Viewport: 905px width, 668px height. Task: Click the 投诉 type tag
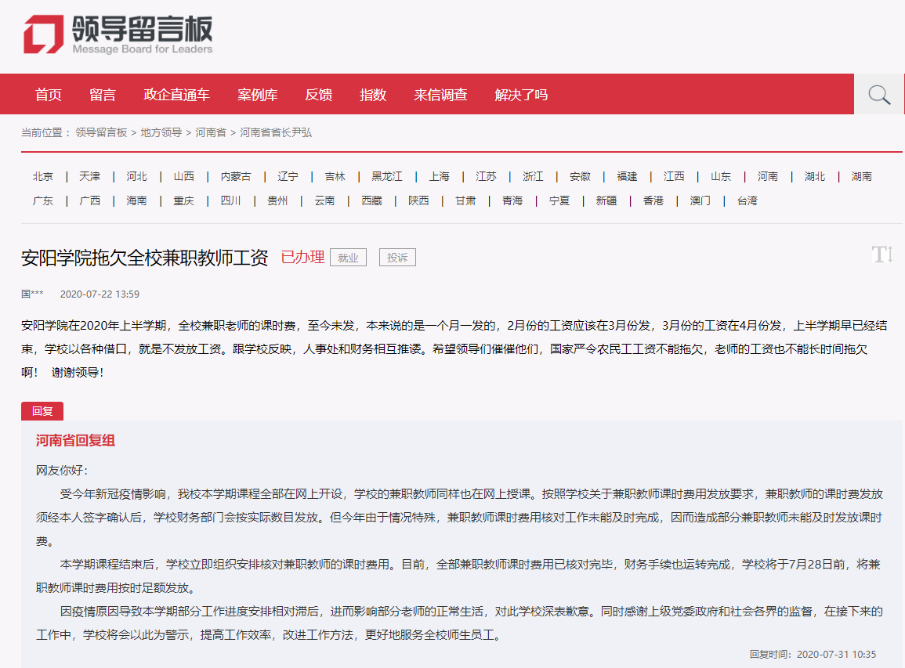point(397,258)
